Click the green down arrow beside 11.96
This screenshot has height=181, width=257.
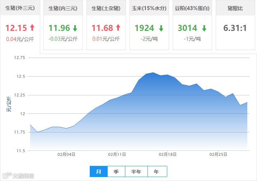point(75,28)
